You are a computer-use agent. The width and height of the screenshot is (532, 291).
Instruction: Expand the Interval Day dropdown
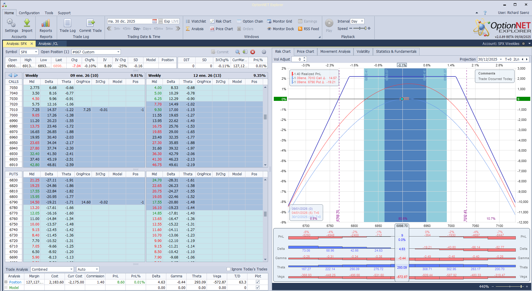[362, 21]
